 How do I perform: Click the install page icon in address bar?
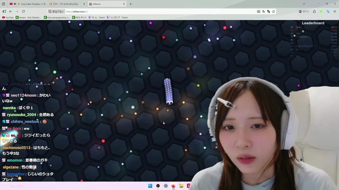point(258,11)
